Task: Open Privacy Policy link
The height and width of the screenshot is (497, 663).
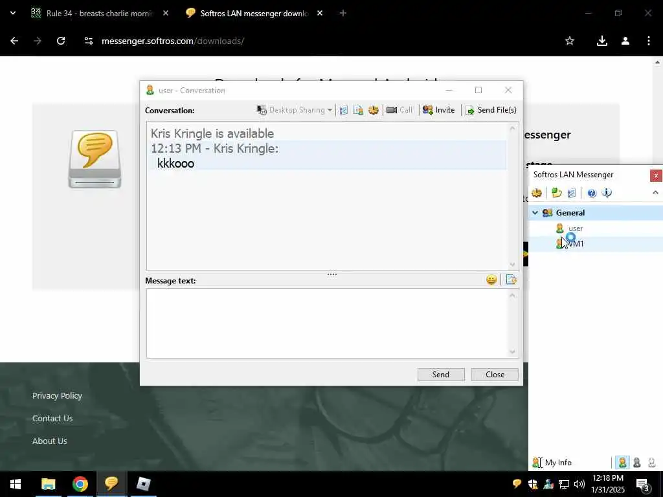Action: (57, 395)
